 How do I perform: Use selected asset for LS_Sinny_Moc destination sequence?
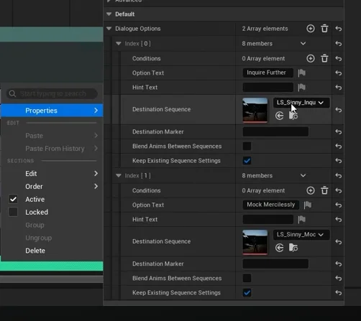[279, 248]
